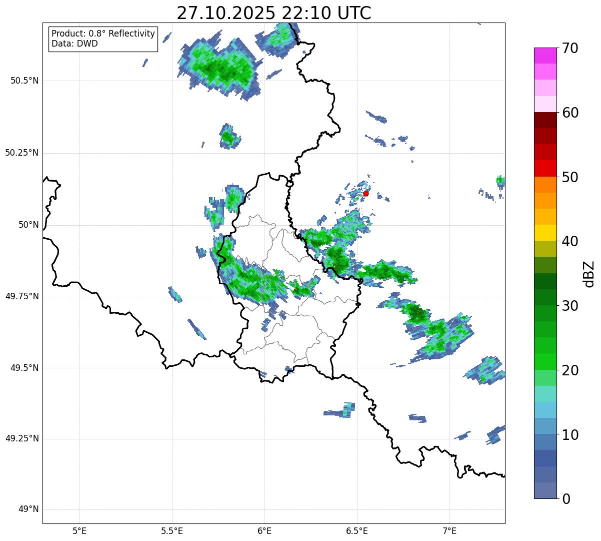
Task: Click the 60 colorbar tick label
Action: [570, 113]
